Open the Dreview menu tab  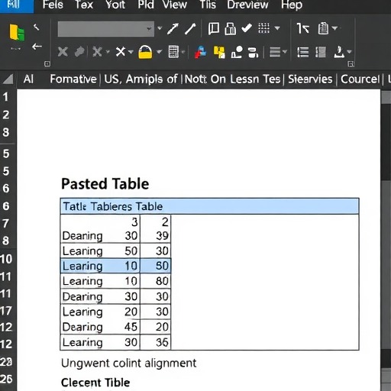pyautogui.click(x=247, y=5)
